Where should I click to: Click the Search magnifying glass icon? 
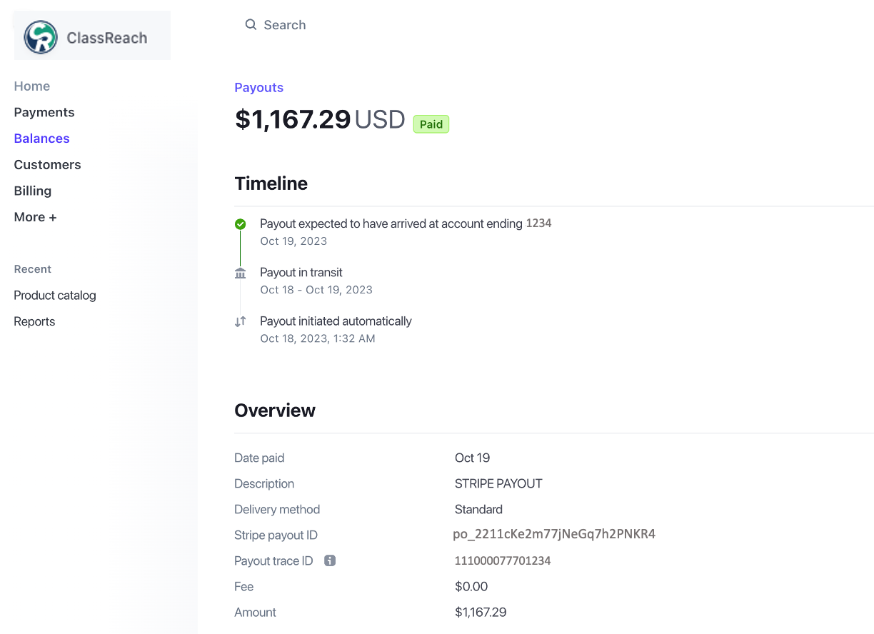(x=251, y=24)
